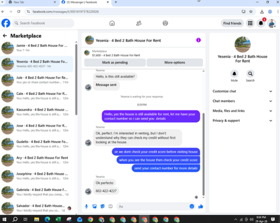
Task: Click the browser address bar URL
Action: click(x=66, y=12)
